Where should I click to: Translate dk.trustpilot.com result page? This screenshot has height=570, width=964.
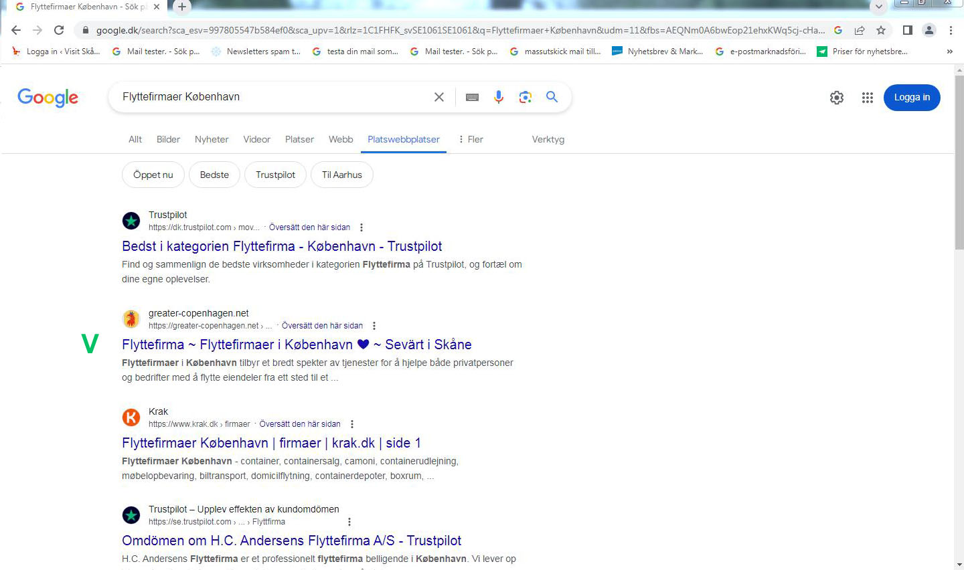(309, 227)
